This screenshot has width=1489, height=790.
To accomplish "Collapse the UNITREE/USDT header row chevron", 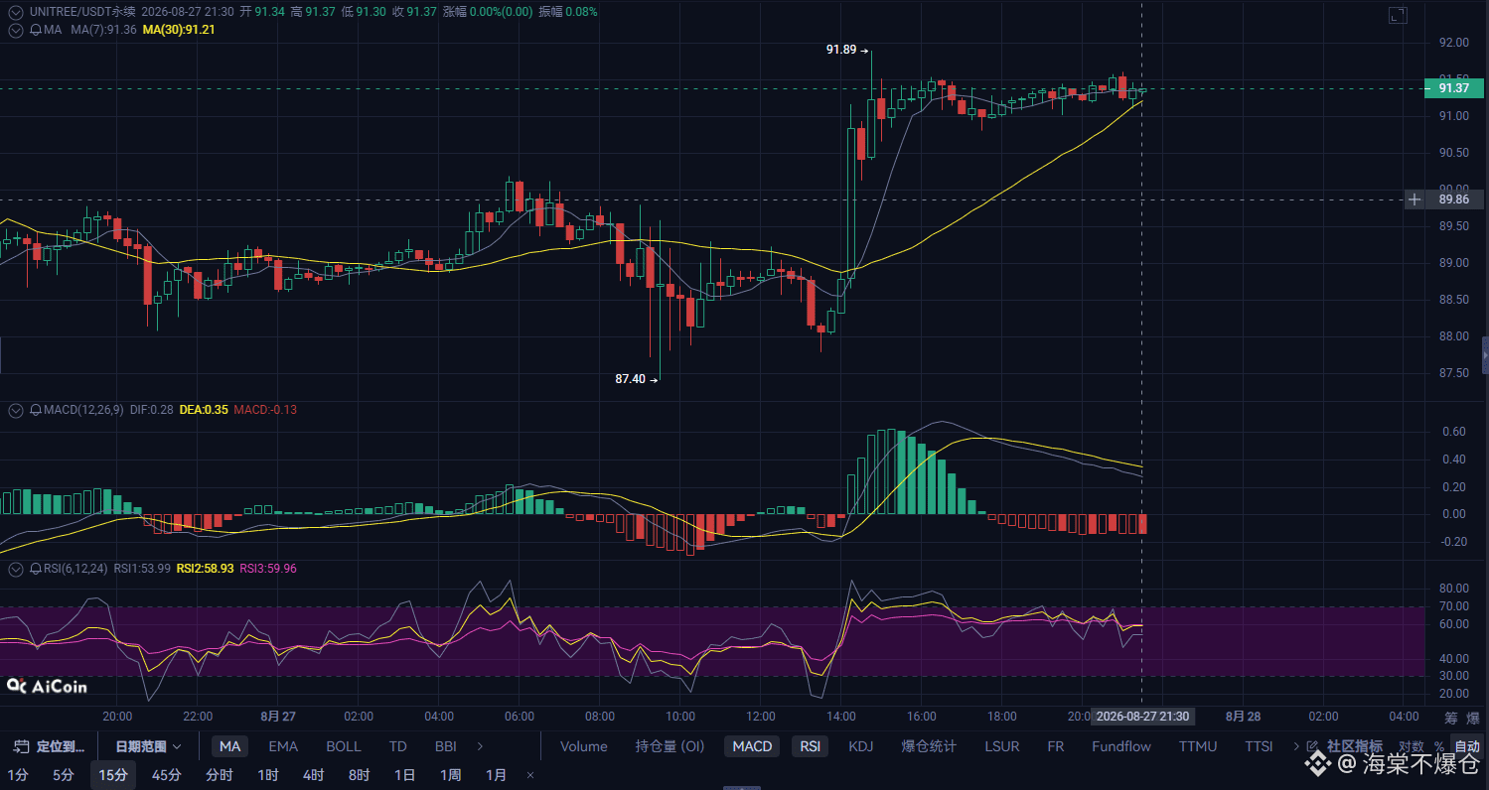I will click(16, 11).
